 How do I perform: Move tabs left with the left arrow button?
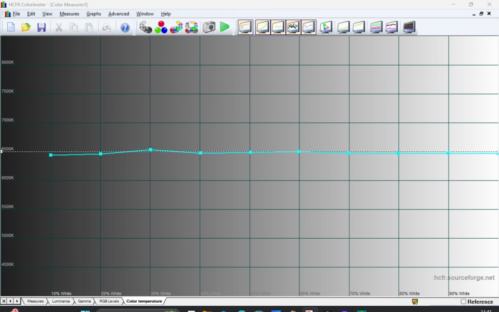(10, 301)
